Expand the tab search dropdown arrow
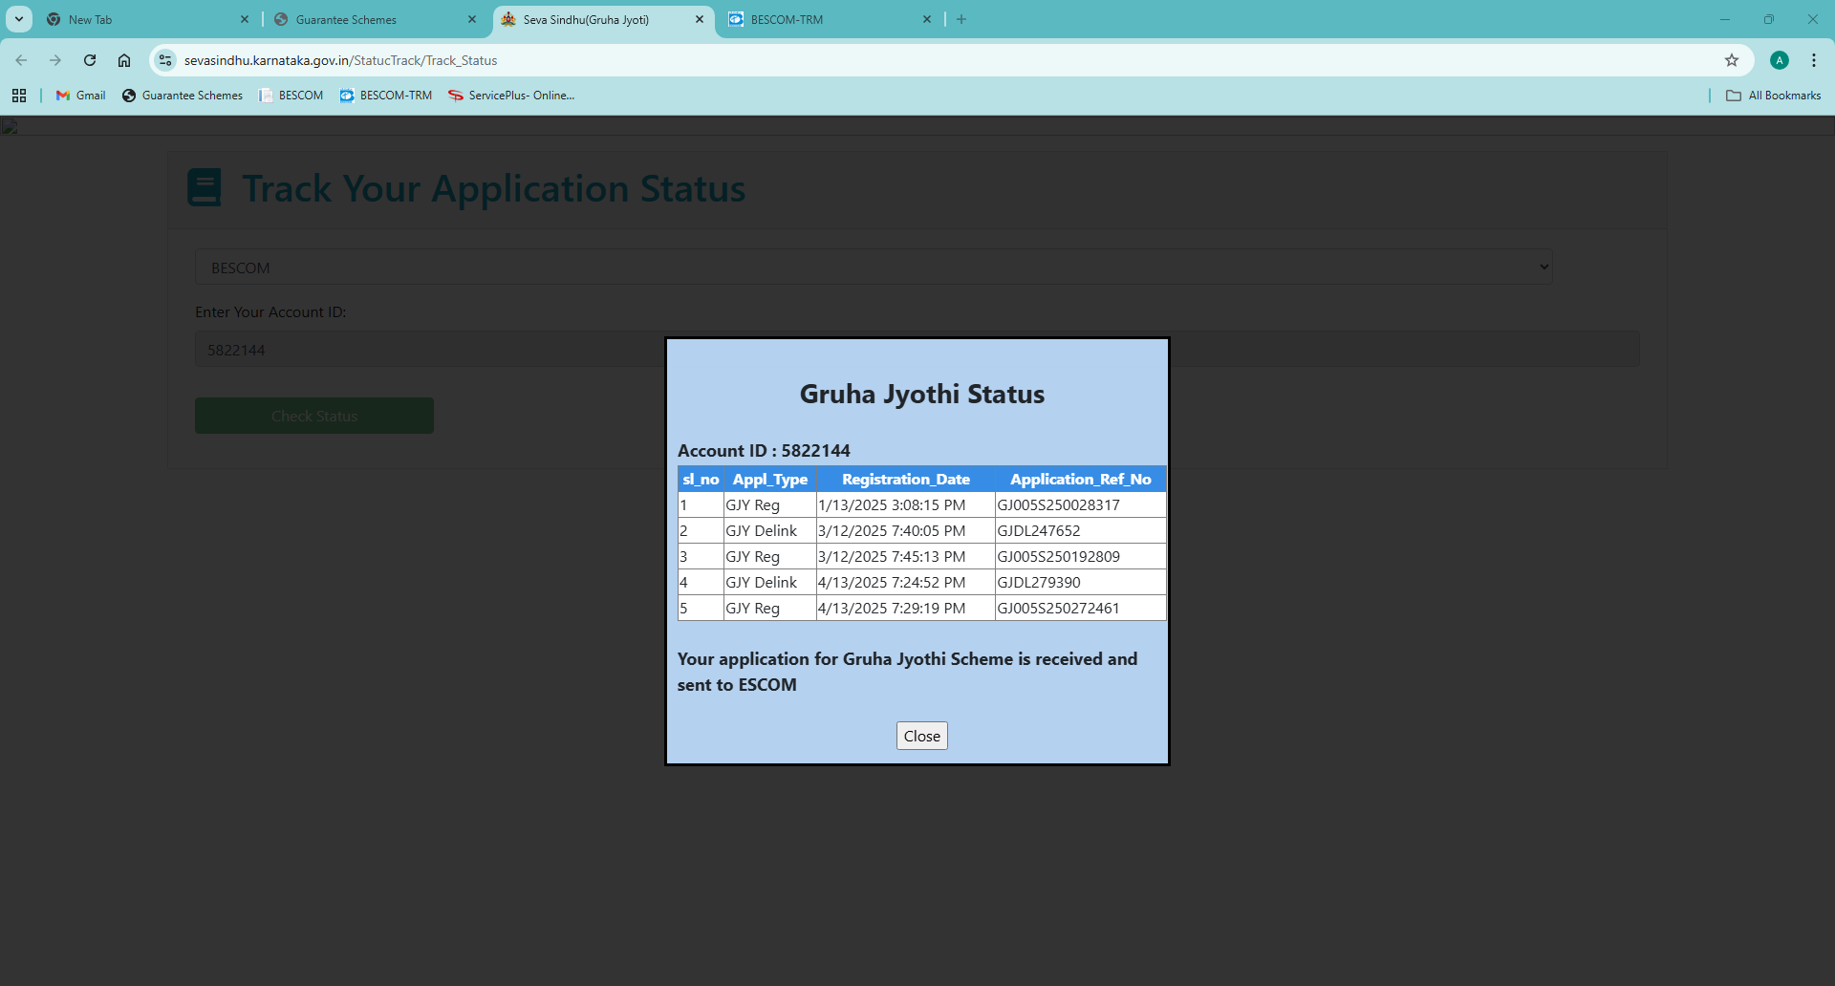This screenshot has height=986, width=1835. [19, 19]
